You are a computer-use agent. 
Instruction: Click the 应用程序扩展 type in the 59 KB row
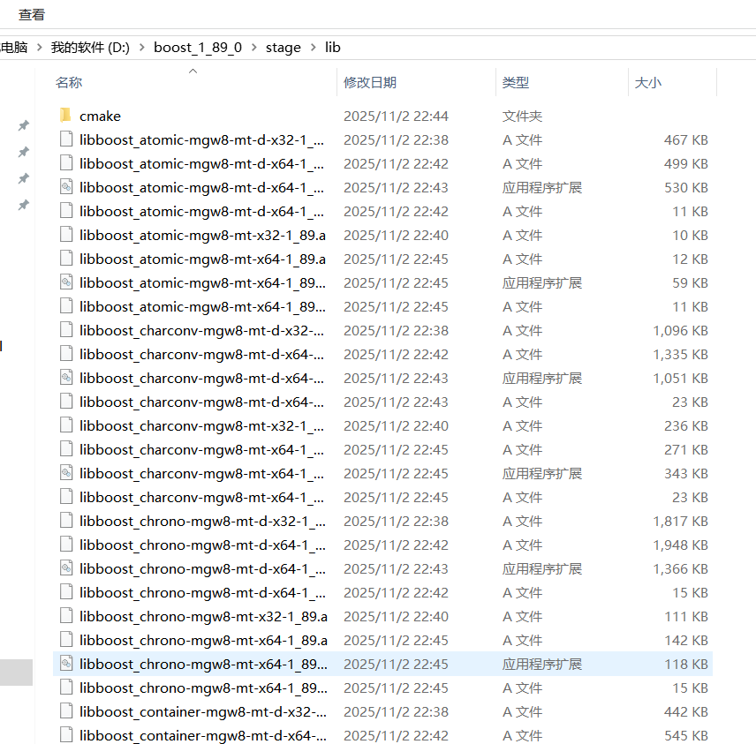pos(542,282)
